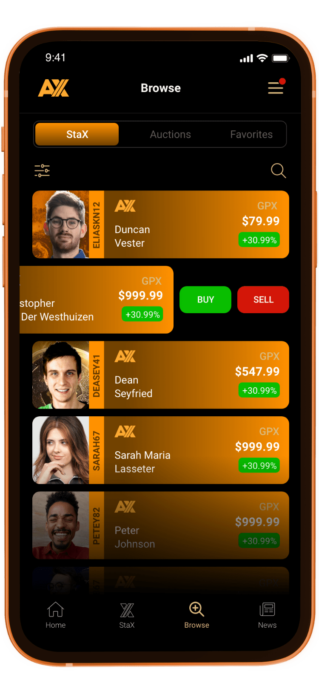Select Dean Seyfried's profile photo
319x692 pixels.
pos(61,375)
